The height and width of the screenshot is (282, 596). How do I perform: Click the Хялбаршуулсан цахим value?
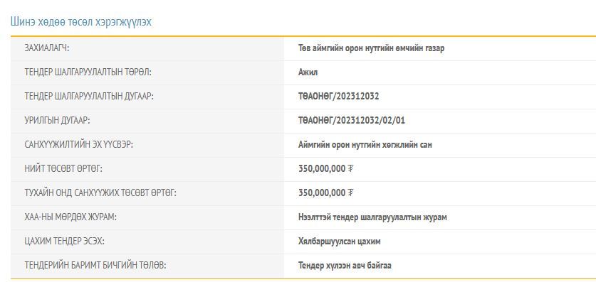[340, 242]
